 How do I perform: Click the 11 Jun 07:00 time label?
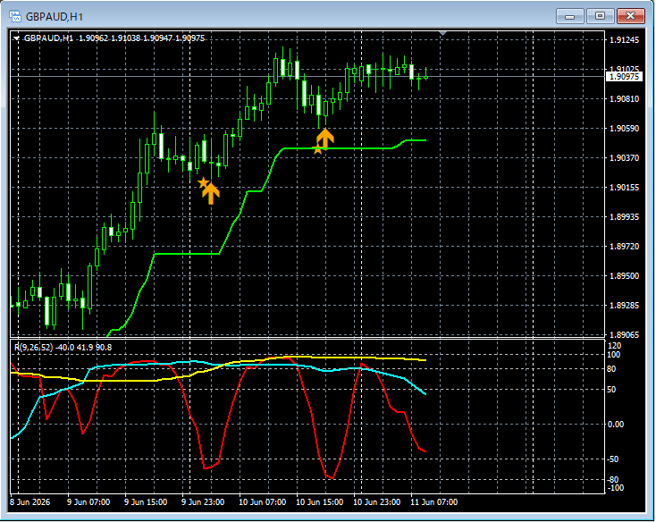[x=433, y=502]
